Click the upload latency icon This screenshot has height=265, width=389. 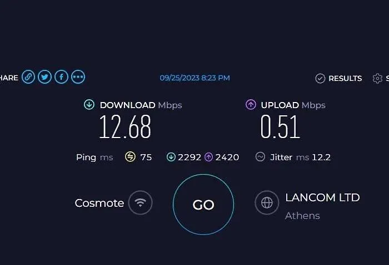click(x=208, y=157)
